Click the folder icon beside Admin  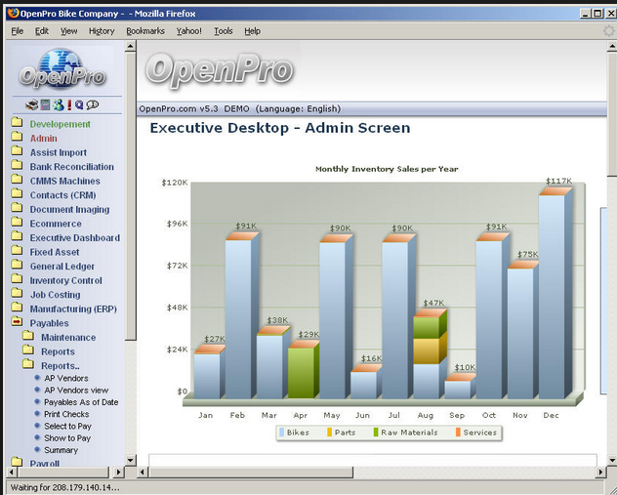tap(17, 136)
